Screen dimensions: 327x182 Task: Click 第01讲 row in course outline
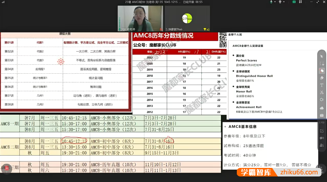click(x=65, y=43)
